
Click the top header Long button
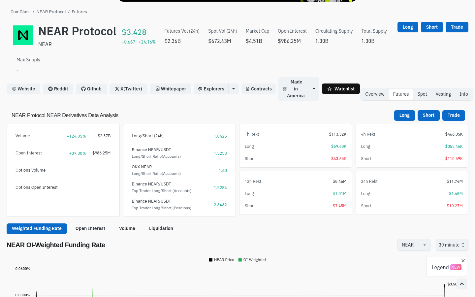408,27
